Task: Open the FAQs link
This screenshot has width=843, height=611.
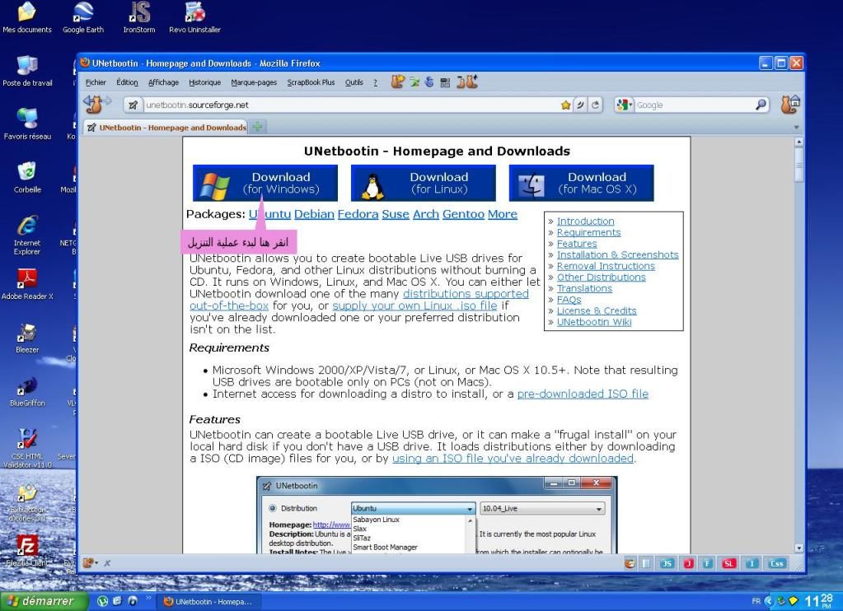Action: pos(569,300)
